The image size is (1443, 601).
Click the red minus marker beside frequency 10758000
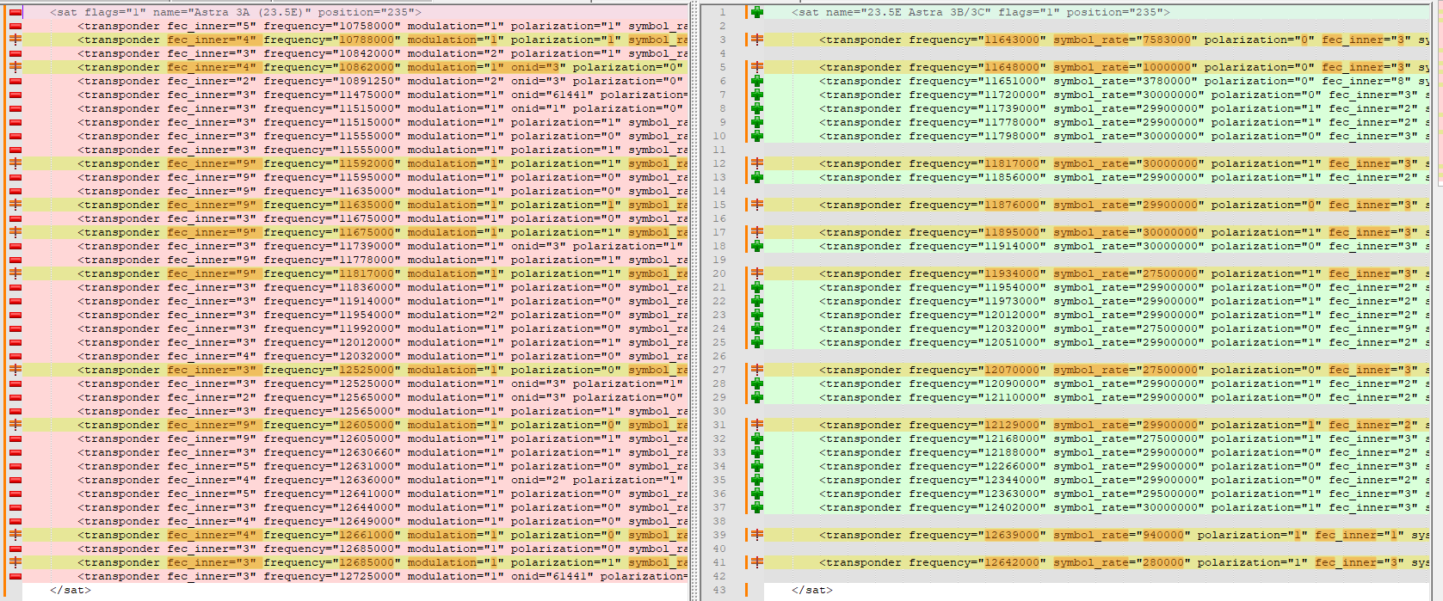15,26
